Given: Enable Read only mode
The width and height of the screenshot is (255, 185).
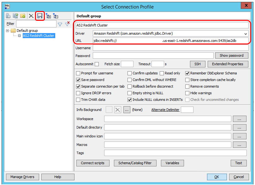Looking at the screenshot, I should pos(162,73).
